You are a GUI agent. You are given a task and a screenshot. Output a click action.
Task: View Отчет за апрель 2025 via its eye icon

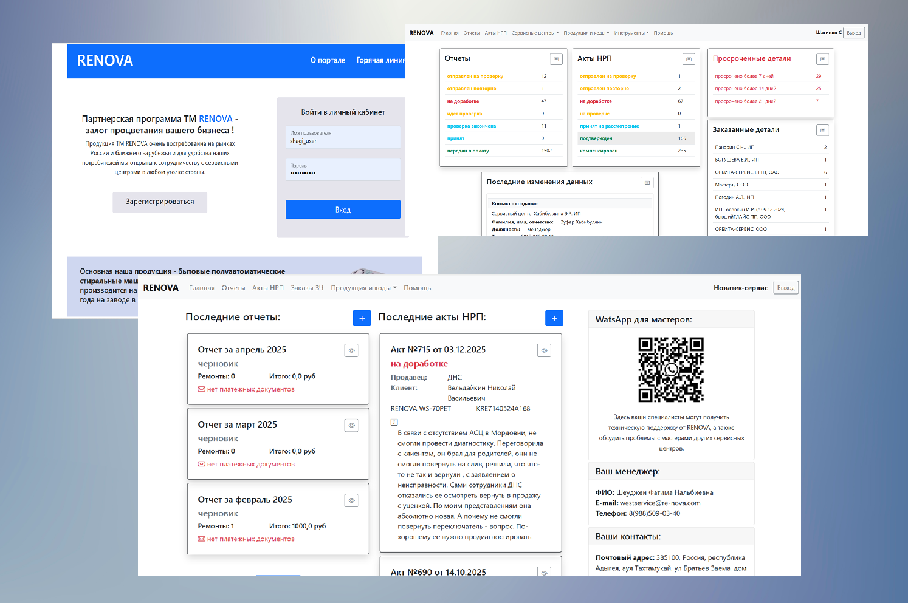pyautogui.click(x=351, y=350)
